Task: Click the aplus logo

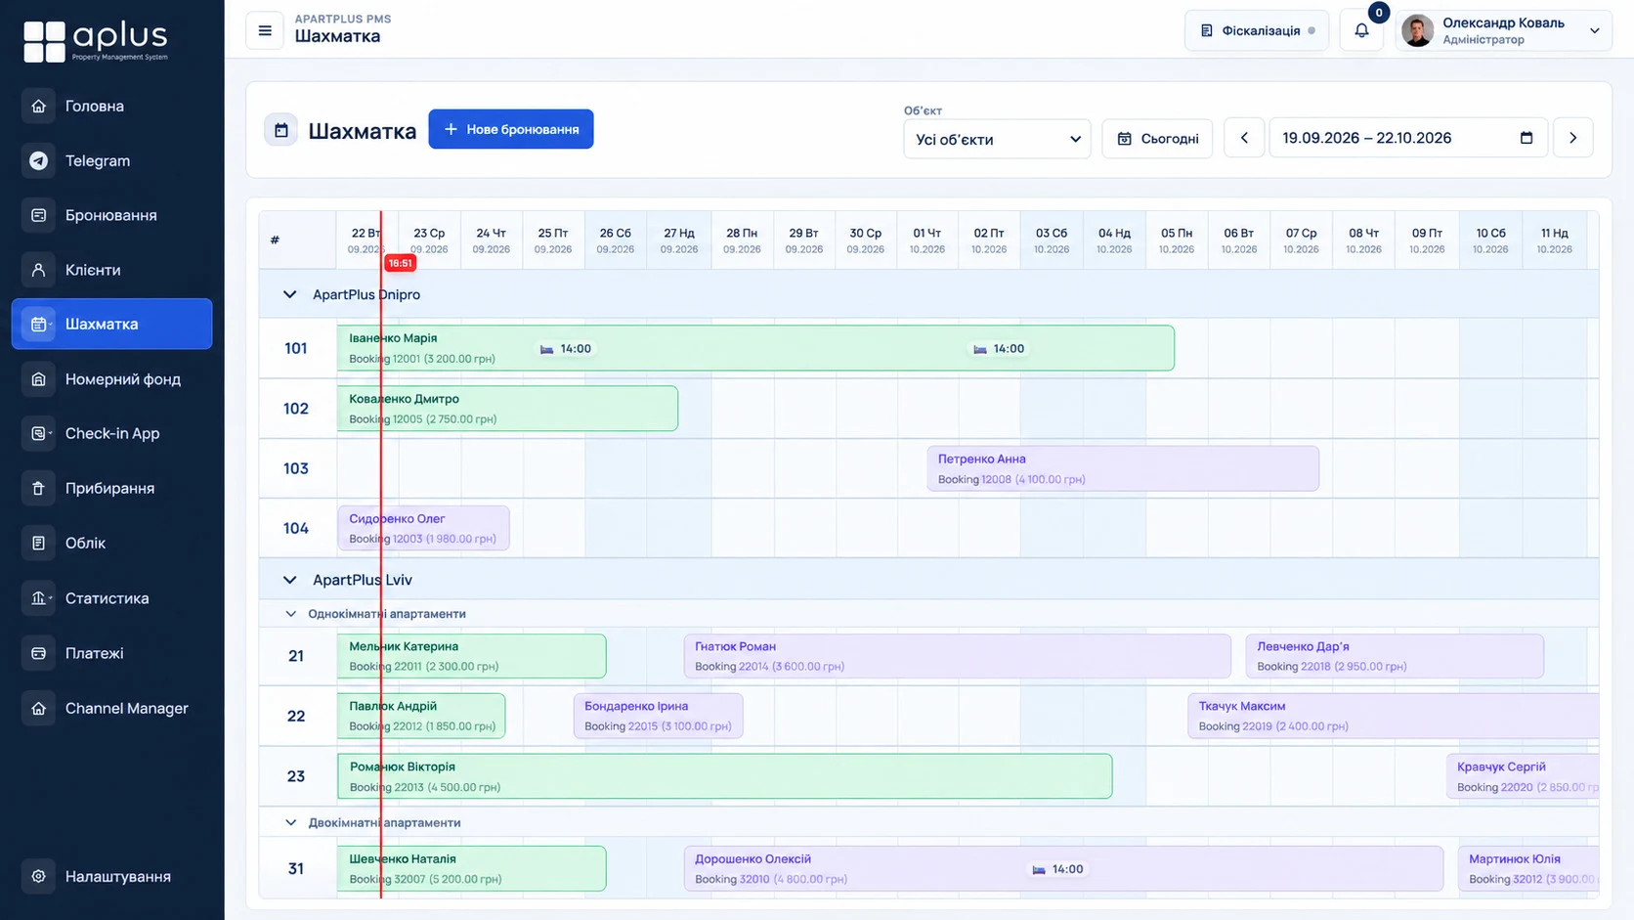Action: 96,41
